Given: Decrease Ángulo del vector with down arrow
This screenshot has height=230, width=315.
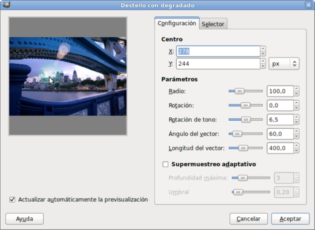Looking at the screenshot, I should click(x=297, y=136).
